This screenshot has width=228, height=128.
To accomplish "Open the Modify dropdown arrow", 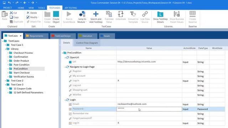I will [x=38, y=17].
